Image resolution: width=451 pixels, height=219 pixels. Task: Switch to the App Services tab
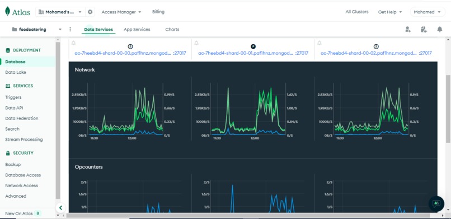(137, 29)
